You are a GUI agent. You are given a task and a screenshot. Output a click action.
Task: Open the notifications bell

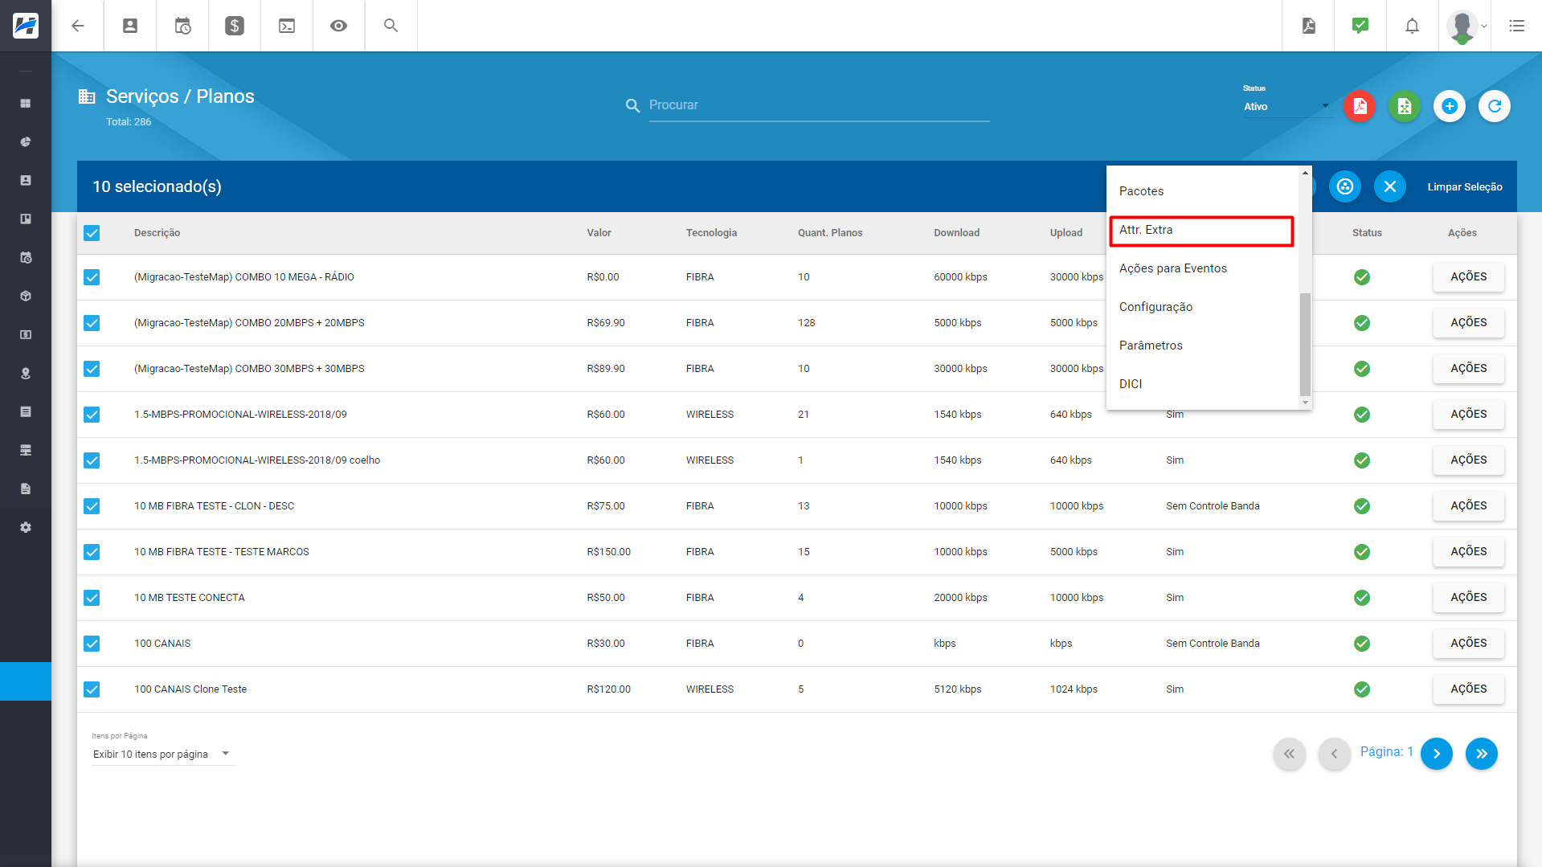tap(1412, 26)
